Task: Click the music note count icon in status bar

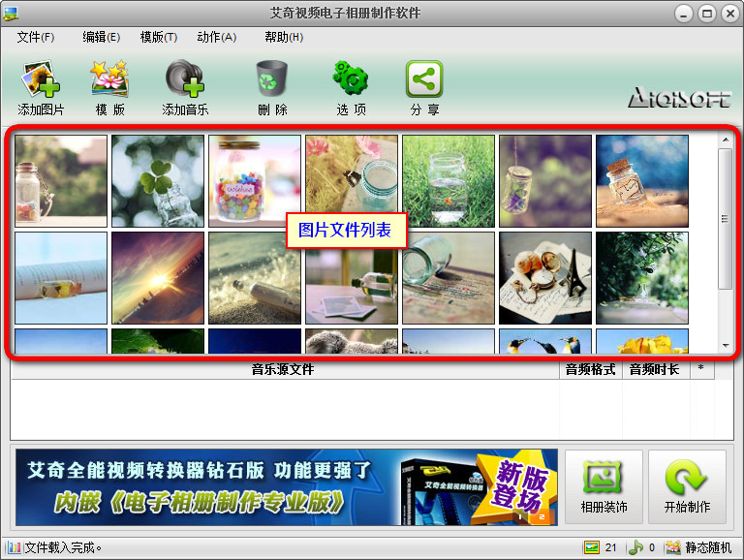Action: (635, 547)
